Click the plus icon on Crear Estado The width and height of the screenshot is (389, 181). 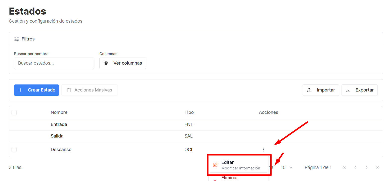click(20, 90)
